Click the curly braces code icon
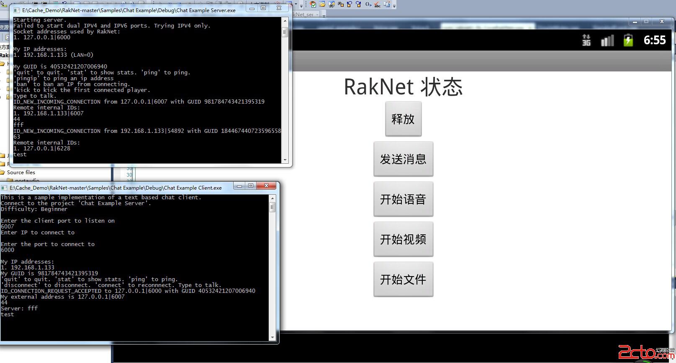Image resolution: width=676 pixels, height=363 pixels. tap(368, 4)
